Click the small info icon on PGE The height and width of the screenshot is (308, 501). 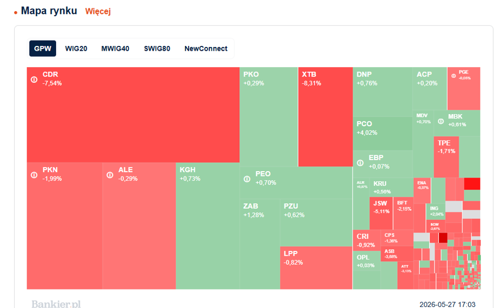pyautogui.click(x=453, y=76)
